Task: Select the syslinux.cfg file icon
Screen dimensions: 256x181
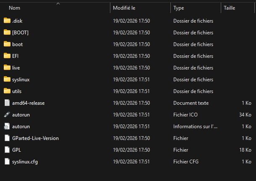Action: tap(7, 161)
